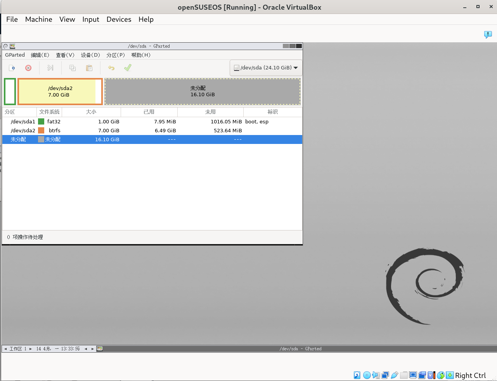497x381 pixels.
Task: Click the gray 未分配 filesystem swatch
Action: [41, 139]
